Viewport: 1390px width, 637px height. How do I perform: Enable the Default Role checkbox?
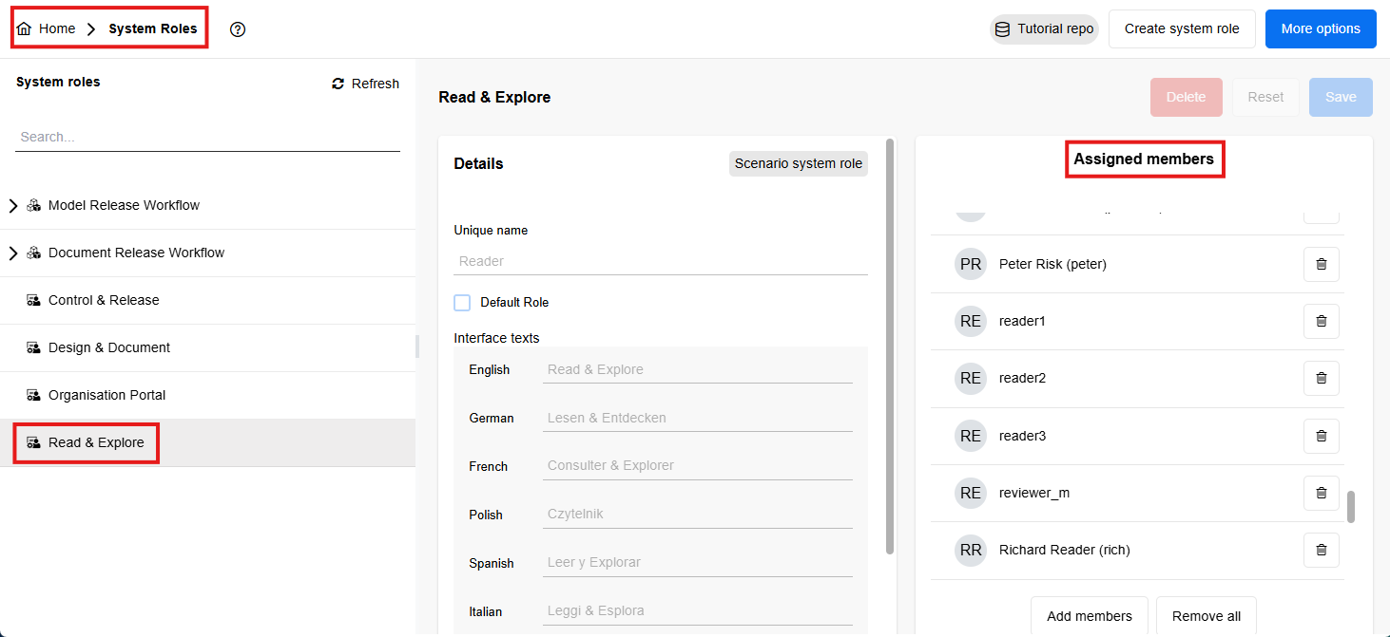[462, 303]
